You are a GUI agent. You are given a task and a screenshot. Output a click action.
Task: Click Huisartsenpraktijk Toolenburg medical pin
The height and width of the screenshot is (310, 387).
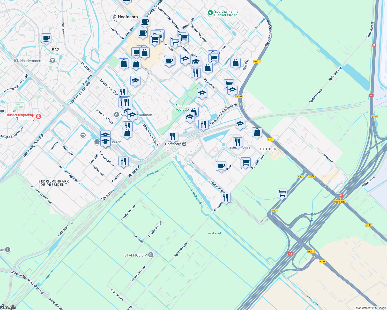[39, 116]
